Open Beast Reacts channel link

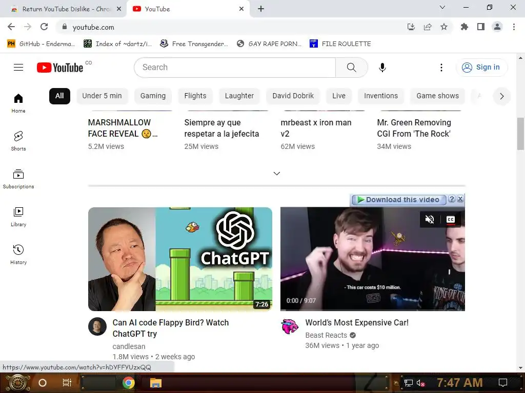326,335
